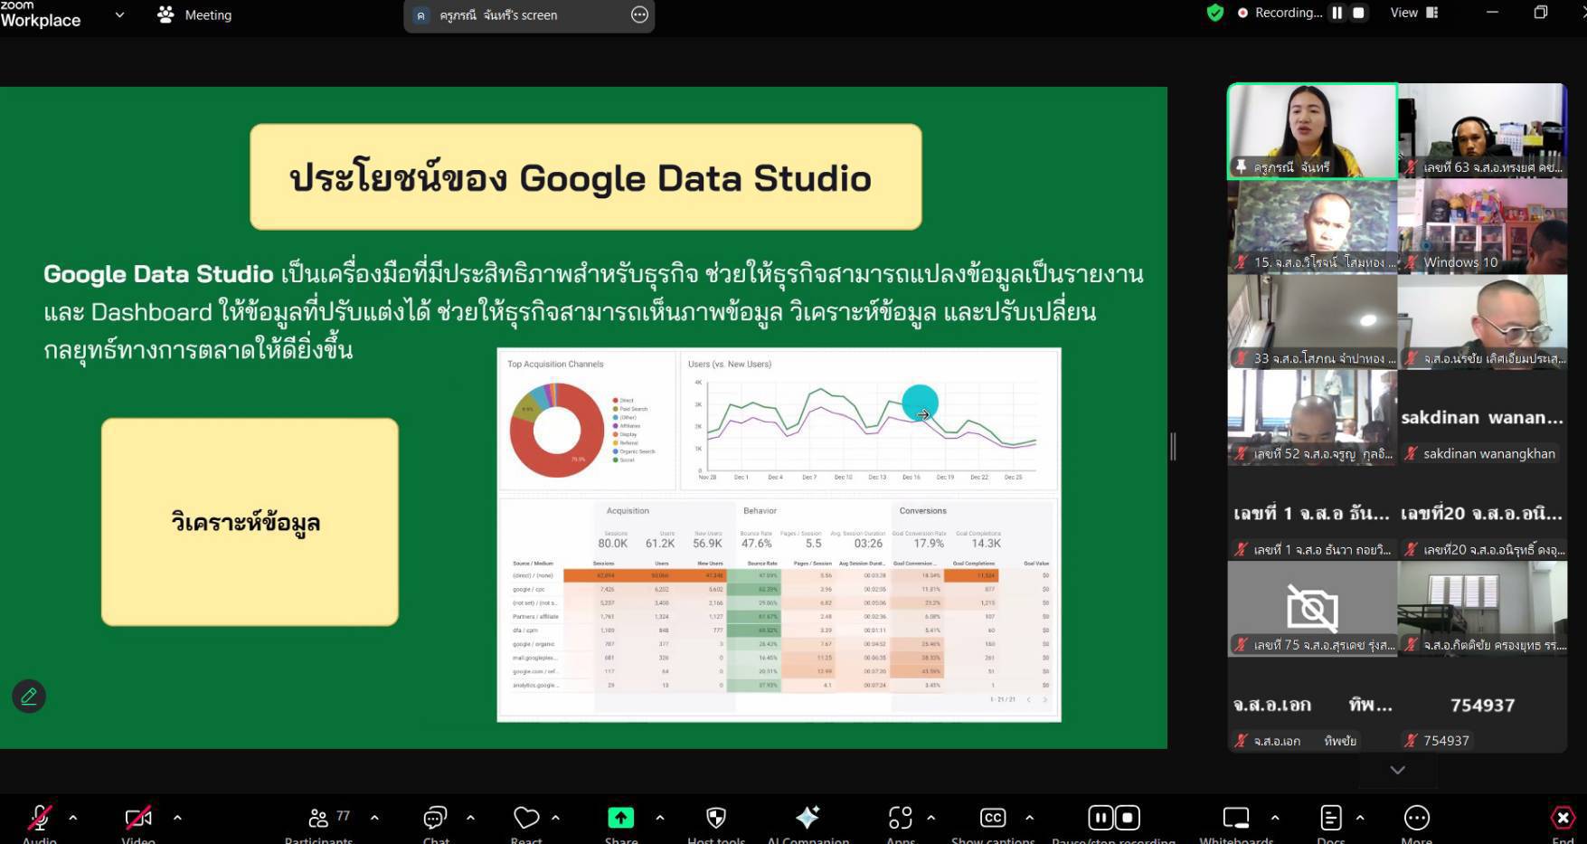Viewport: 1587px width, 844px height.
Task: Restore the Zoom window size button
Action: [x=1540, y=13]
